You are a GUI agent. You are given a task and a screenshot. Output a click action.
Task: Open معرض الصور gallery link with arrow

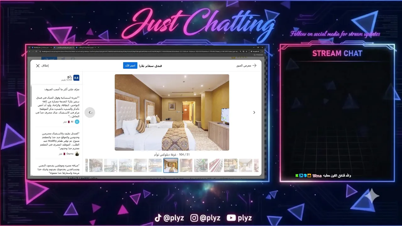pyautogui.click(x=246, y=66)
